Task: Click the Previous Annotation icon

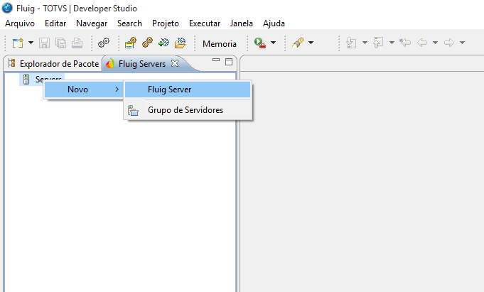Action: pos(378,43)
